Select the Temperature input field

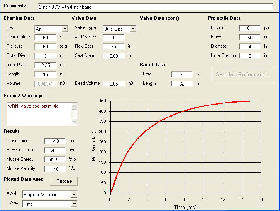click(46, 37)
